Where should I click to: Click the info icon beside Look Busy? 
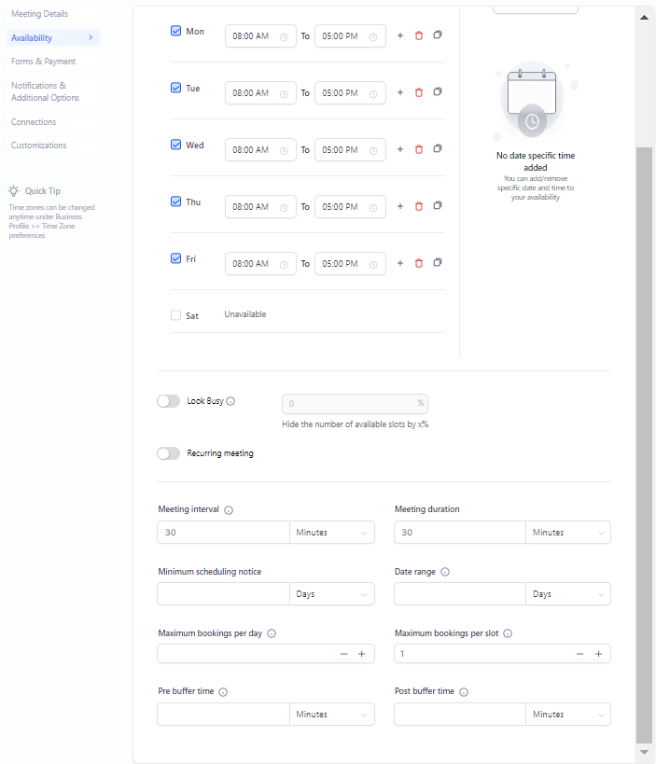click(x=231, y=401)
